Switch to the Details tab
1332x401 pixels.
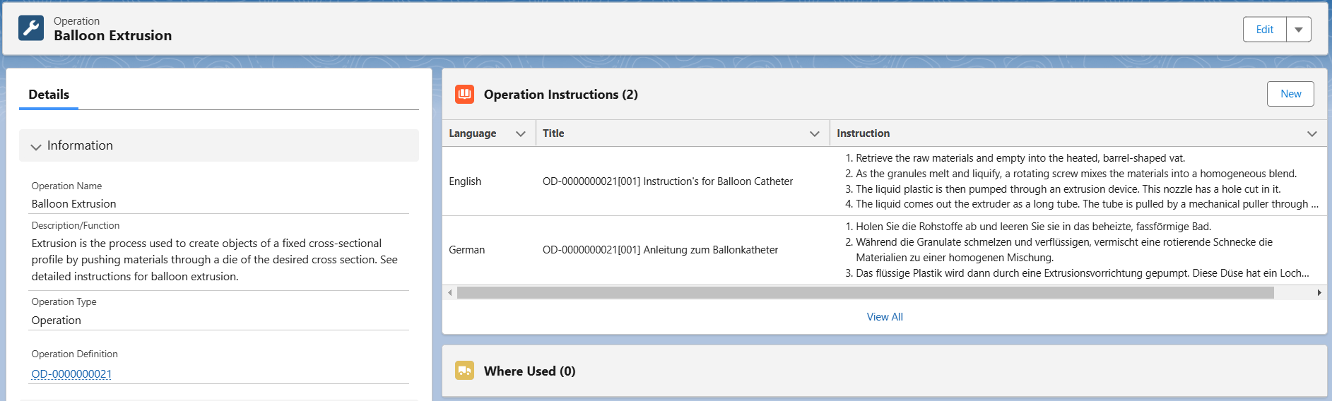pyautogui.click(x=49, y=95)
